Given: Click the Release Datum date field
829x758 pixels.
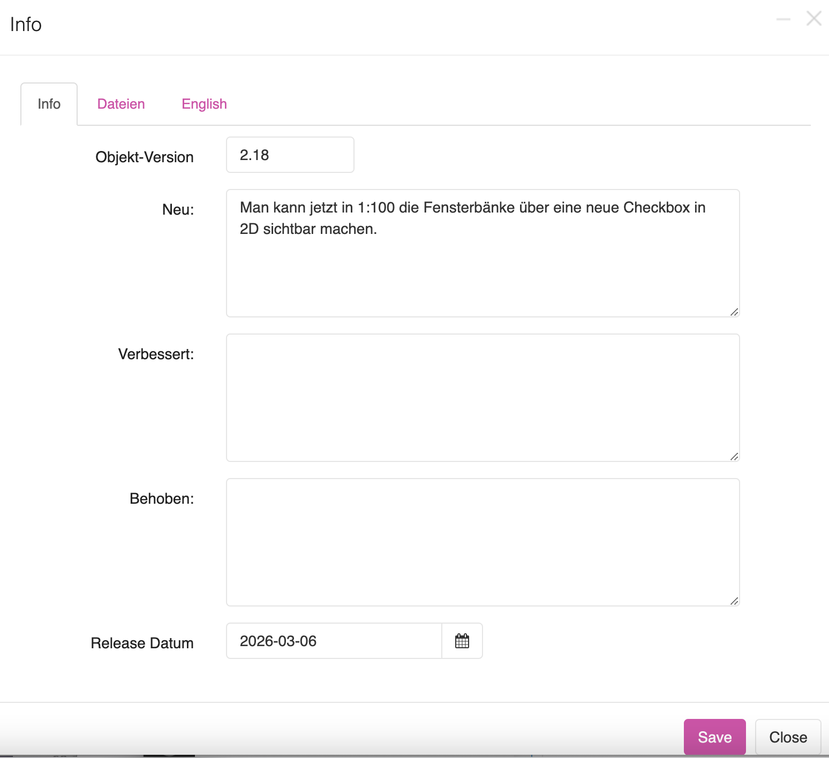Looking at the screenshot, I should [334, 641].
